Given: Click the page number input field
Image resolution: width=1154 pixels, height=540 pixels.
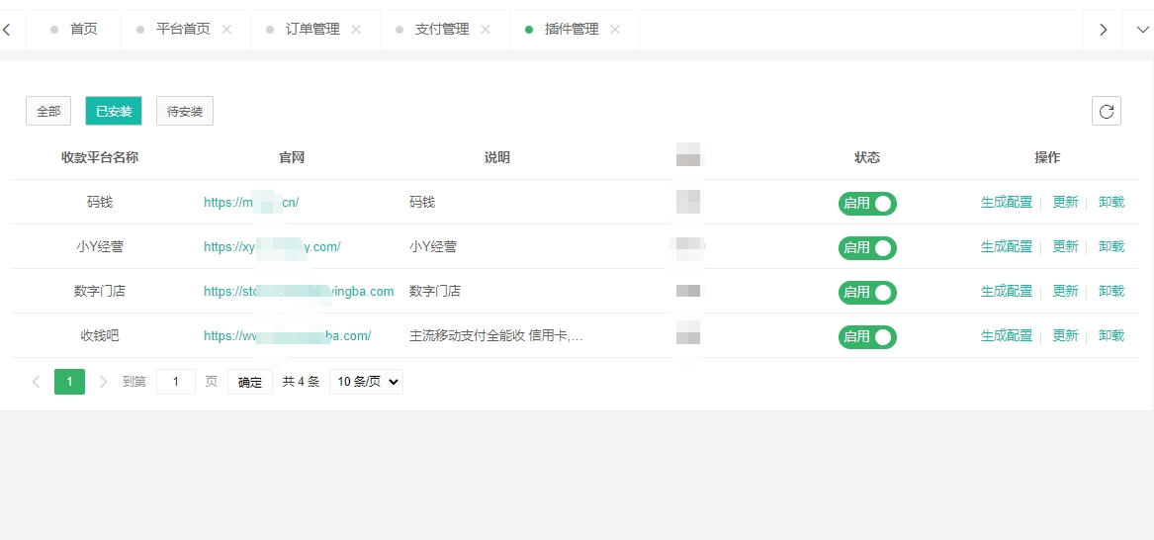Looking at the screenshot, I should 176,382.
